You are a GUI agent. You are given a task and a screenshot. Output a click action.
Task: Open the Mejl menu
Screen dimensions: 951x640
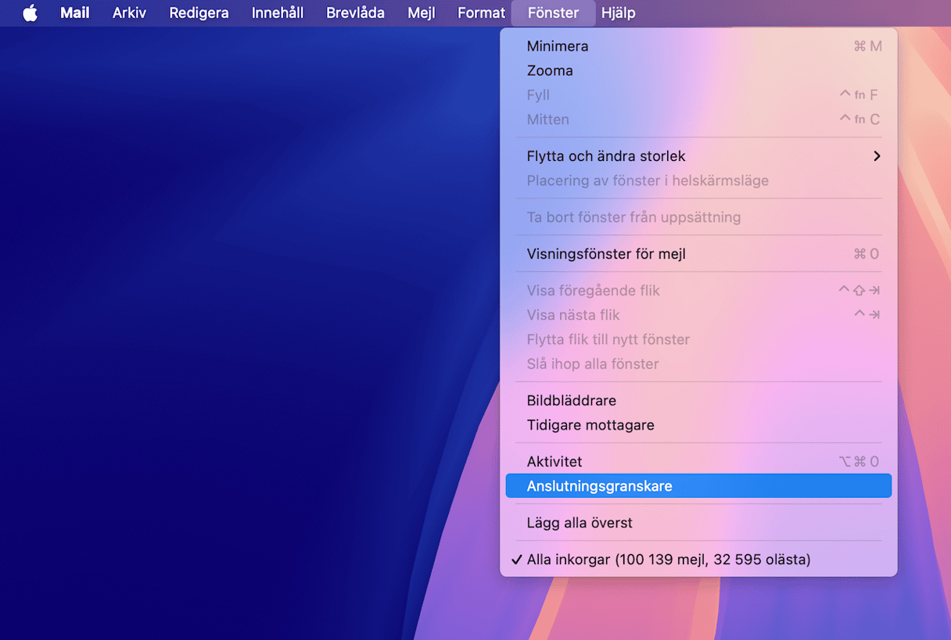tap(422, 13)
